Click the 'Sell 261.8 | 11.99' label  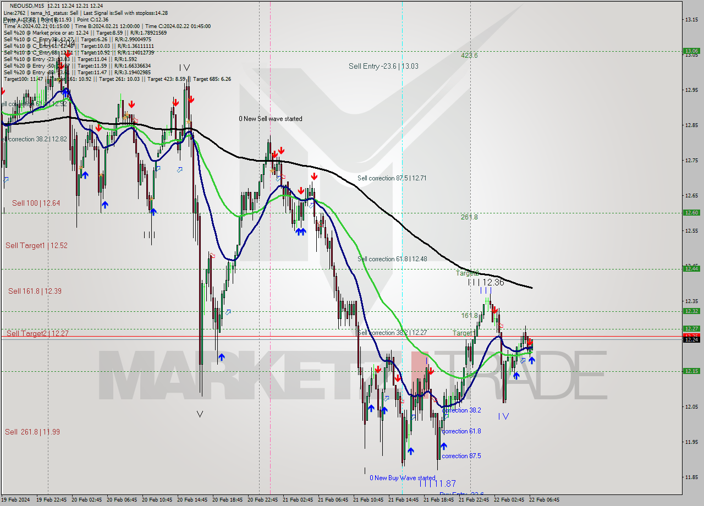32,432
